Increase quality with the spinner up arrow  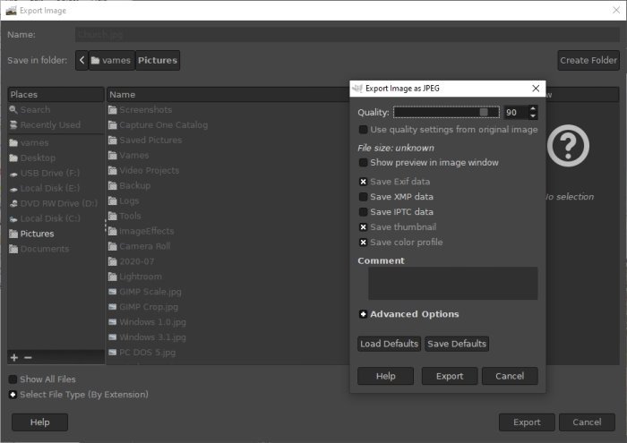tap(533, 109)
